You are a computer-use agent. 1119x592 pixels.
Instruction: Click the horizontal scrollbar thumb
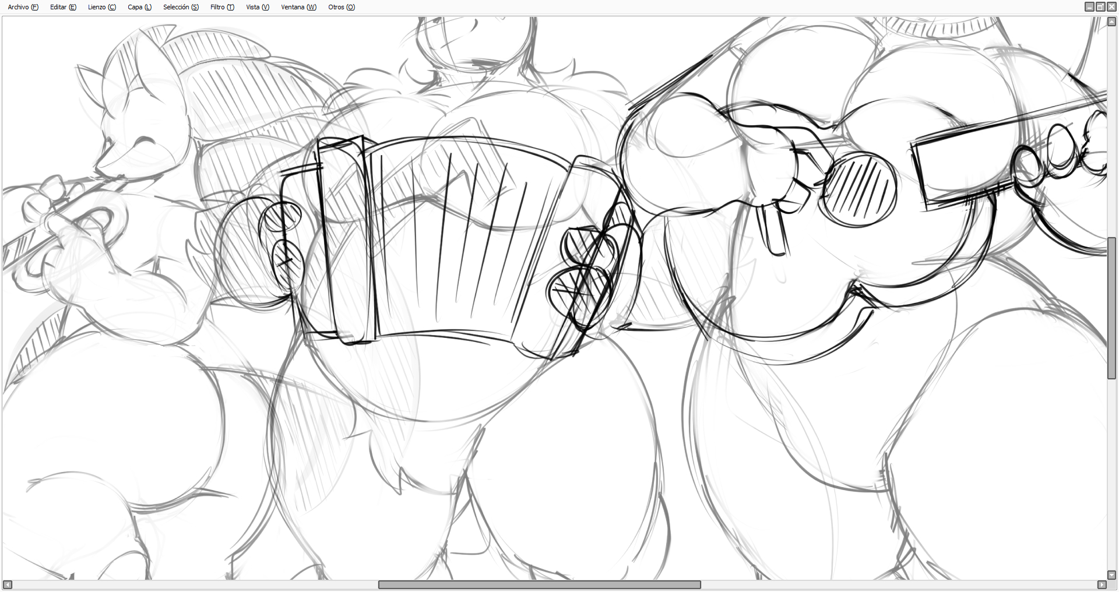click(539, 584)
